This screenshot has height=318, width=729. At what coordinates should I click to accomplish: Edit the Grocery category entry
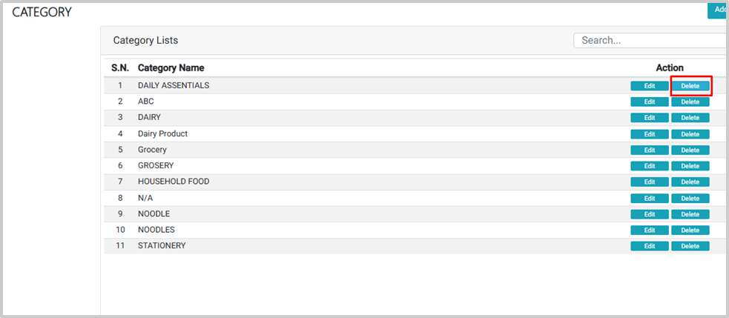(650, 150)
